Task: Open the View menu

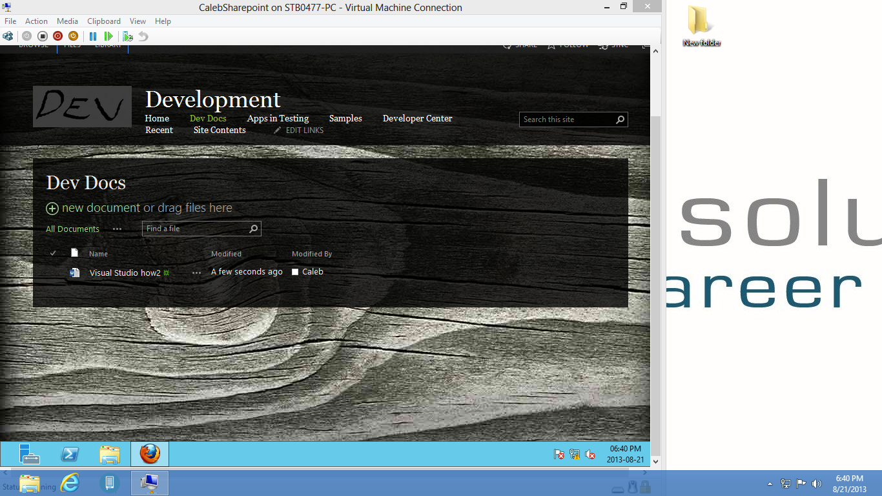Action: tap(138, 21)
